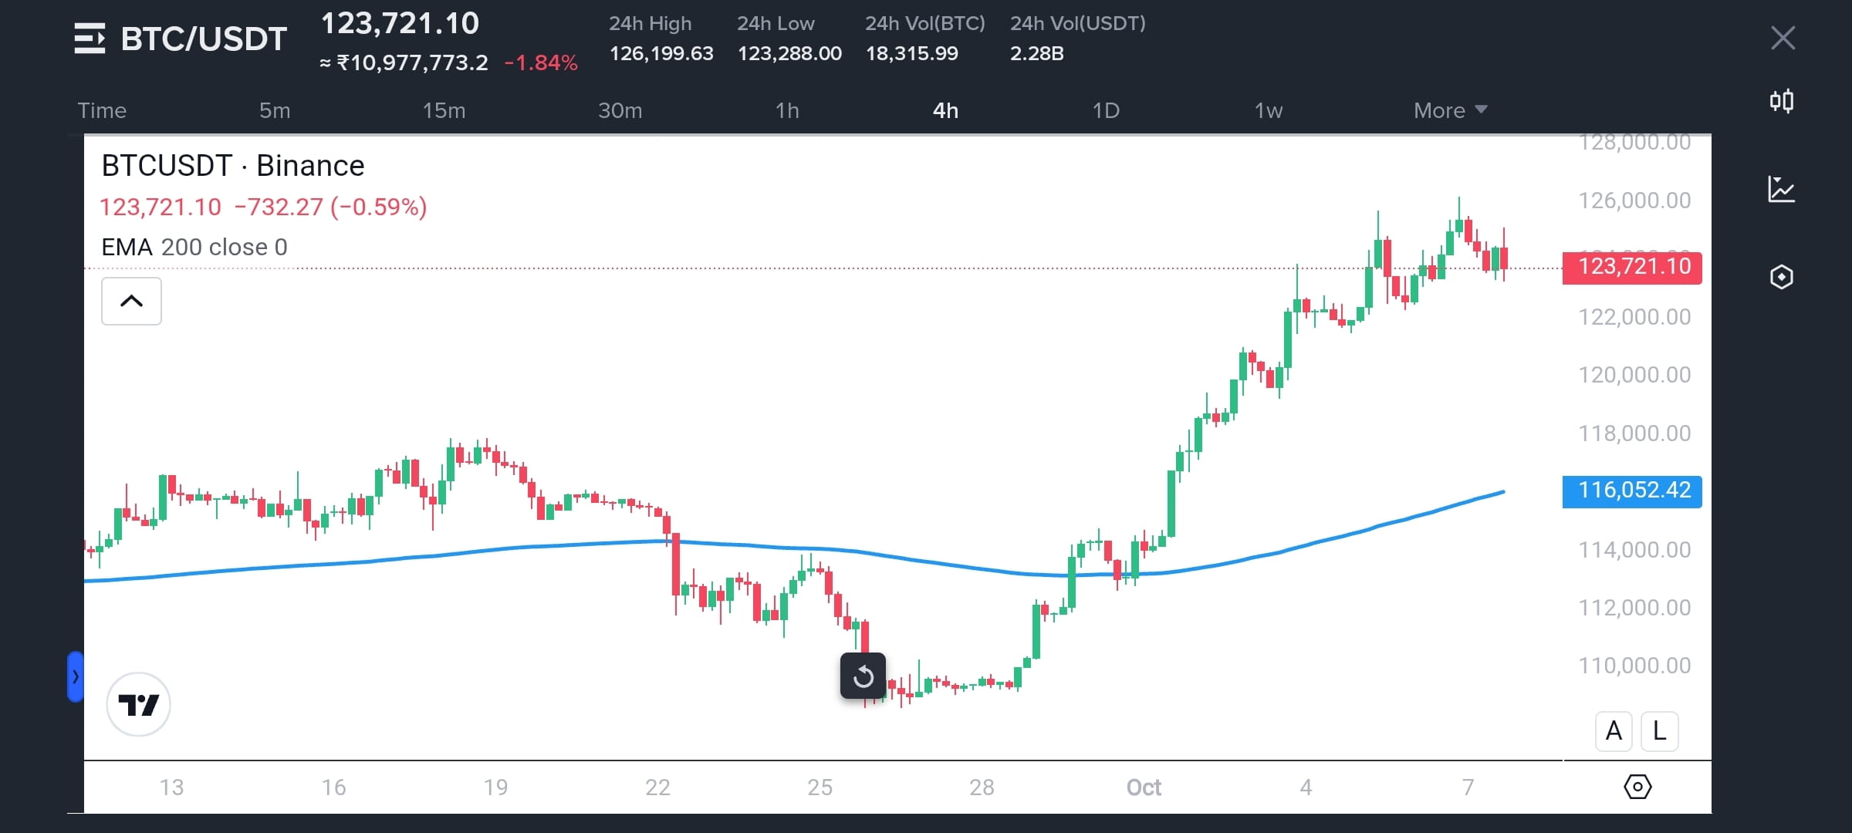The height and width of the screenshot is (833, 1852).
Task: Toggle the A button for auto scale
Action: coord(1614,730)
